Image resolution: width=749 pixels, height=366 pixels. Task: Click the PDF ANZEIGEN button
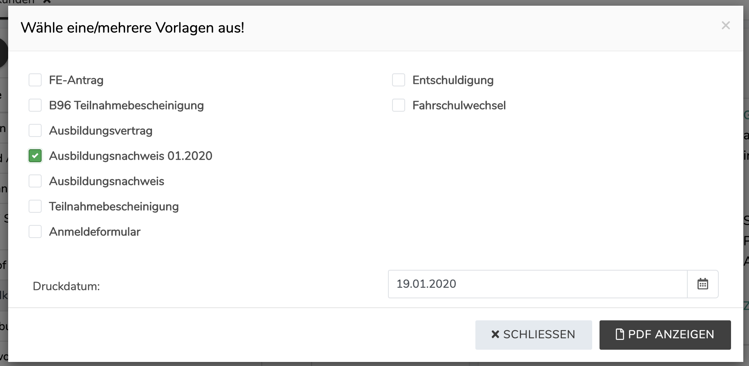[665, 335]
